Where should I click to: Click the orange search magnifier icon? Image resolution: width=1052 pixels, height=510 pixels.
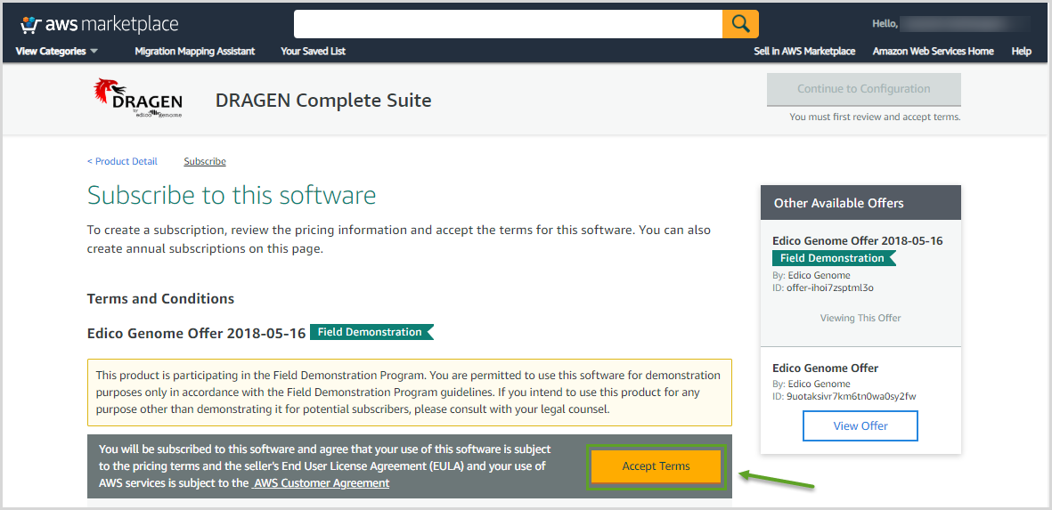(x=740, y=24)
